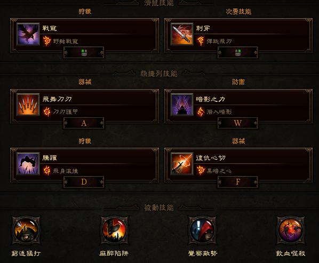The height and width of the screenshot is (263, 319).
Task: Click the 復仇心切 crossbow skill icon
Action: [x=182, y=164]
